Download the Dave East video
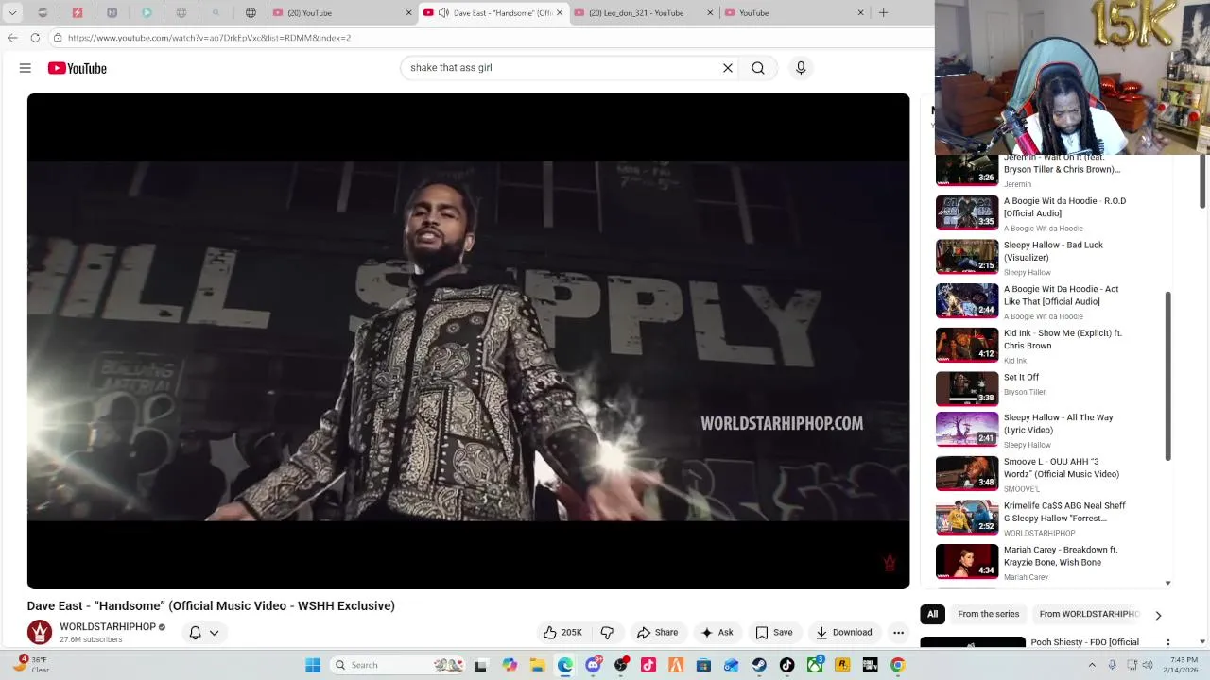This screenshot has height=680, width=1210. [843, 633]
